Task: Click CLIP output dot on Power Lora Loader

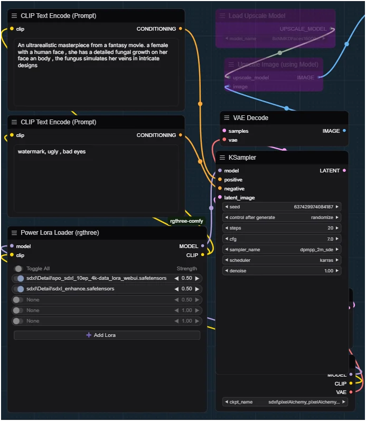Action: coord(202,255)
